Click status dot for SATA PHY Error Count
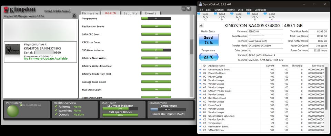This screenshot has height=136, width=331. [x=200, y=91]
